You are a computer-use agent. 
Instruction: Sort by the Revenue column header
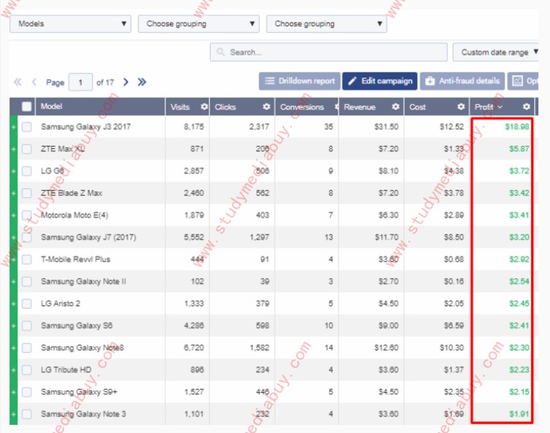pyautogui.click(x=360, y=107)
